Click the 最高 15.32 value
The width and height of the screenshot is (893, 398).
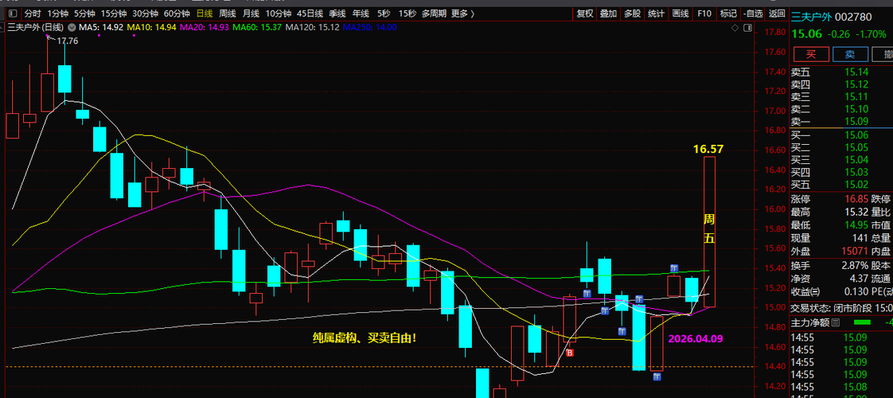(x=856, y=213)
